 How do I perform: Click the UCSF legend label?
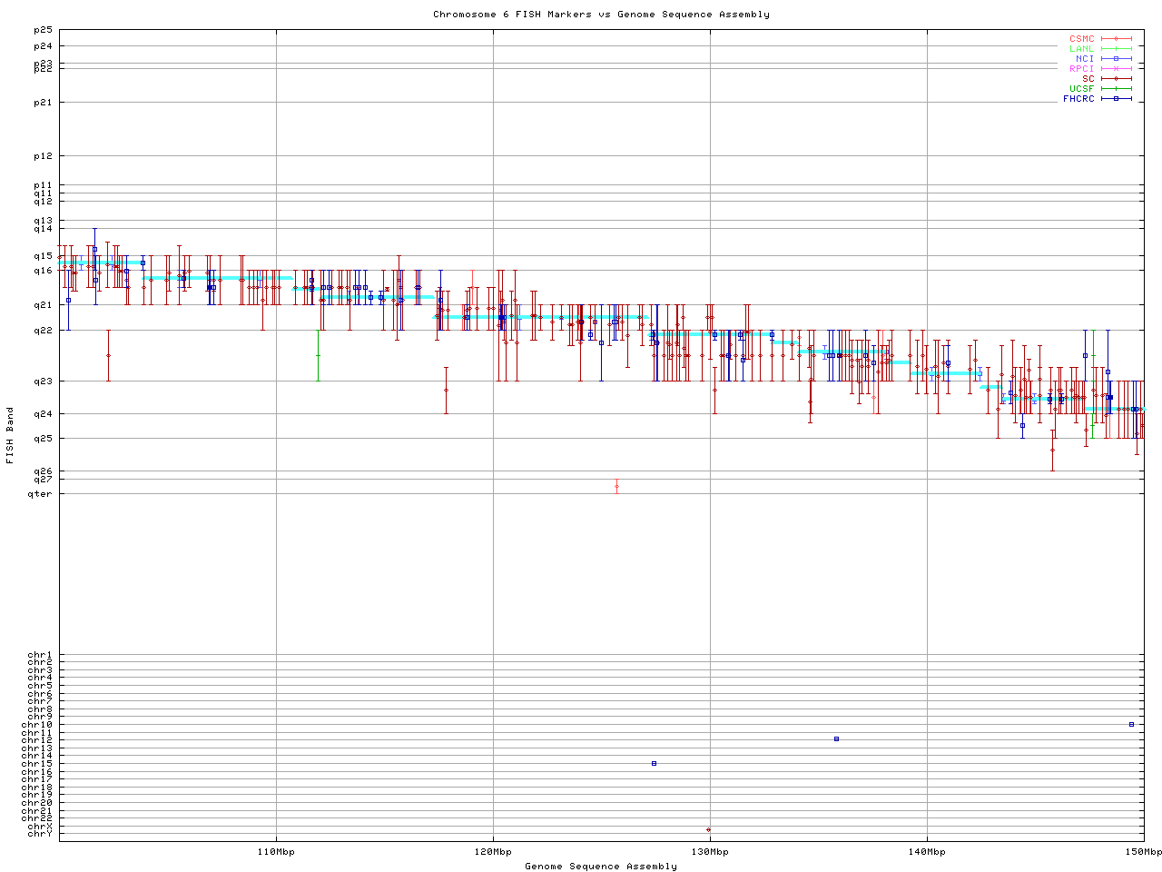(1081, 89)
